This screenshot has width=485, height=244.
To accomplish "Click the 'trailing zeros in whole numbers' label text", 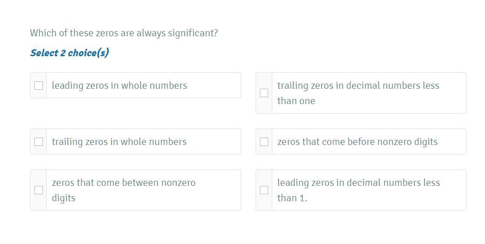I will [119, 142].
